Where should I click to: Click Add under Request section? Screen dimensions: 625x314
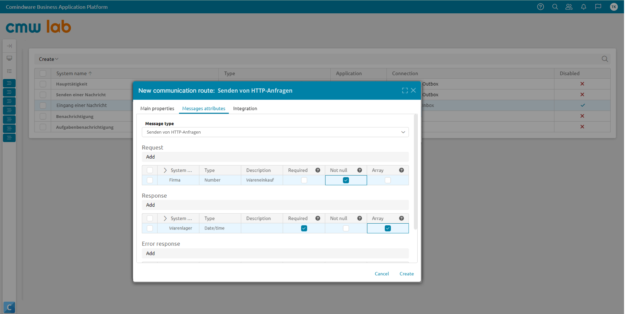click(150, 157)
